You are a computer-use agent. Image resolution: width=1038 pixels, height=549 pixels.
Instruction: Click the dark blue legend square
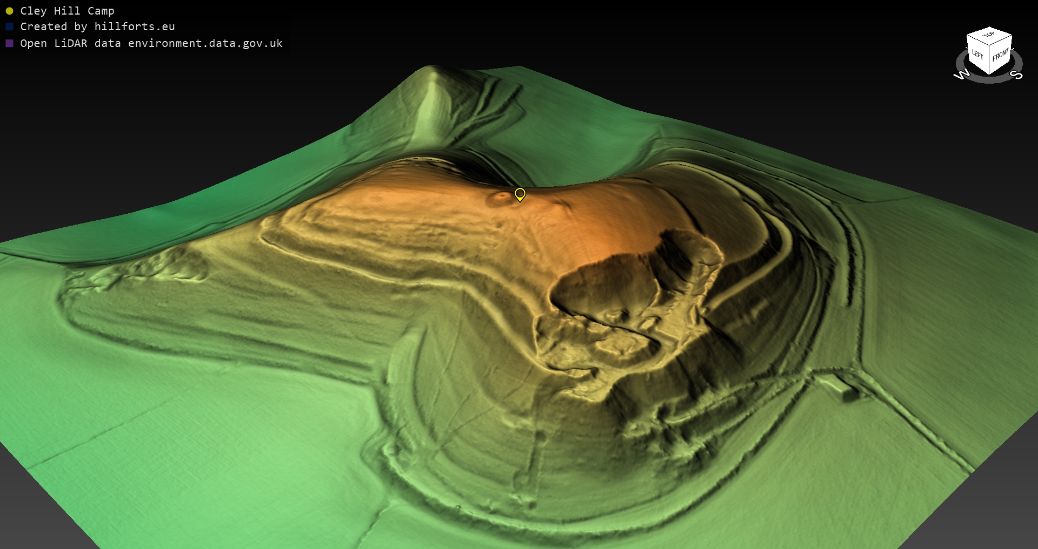9,26
